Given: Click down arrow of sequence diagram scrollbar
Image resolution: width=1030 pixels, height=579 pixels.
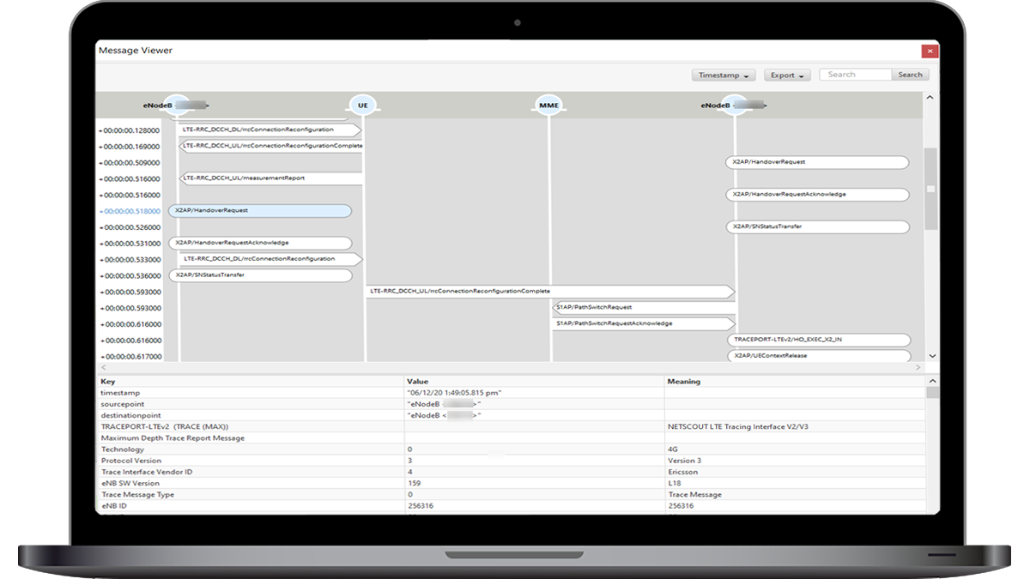Looking at the screenshot, I should (x=932, y=356).
